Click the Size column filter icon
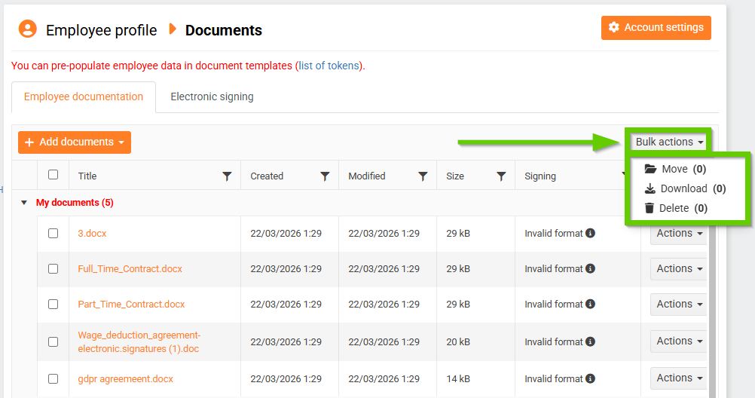Image resolution: width=755 pixels, height=398 pixels. (x=501, y=176)
